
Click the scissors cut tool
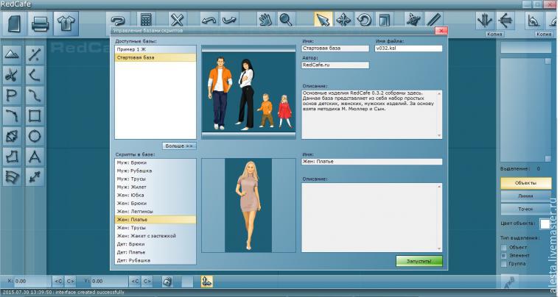click(12, 75)
